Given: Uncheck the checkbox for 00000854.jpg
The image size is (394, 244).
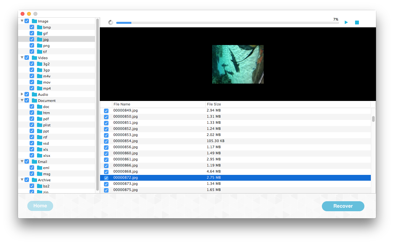Looking at the screenshot, I should tap(106, 141).
